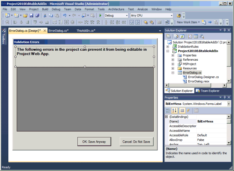The height and width of the screenshot is (171, 234).
Task: Open the Any CPU platform dropdown
Action: [171, 15]
